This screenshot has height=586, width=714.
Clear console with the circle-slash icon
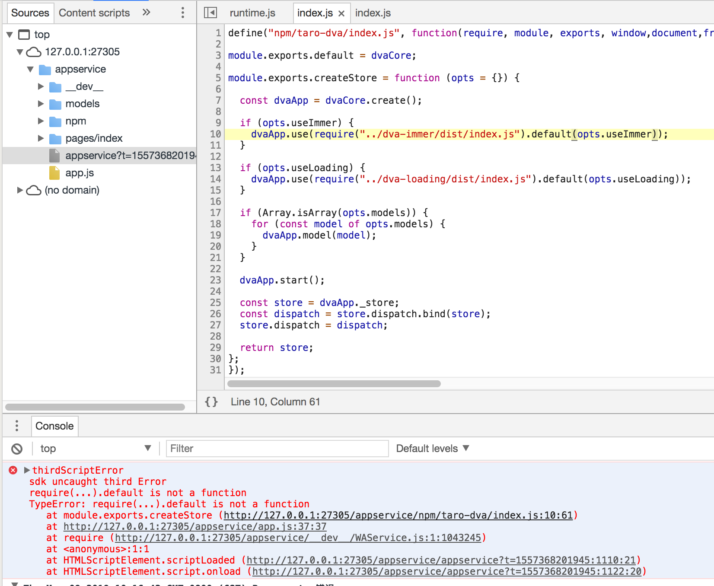pos(17,449)
